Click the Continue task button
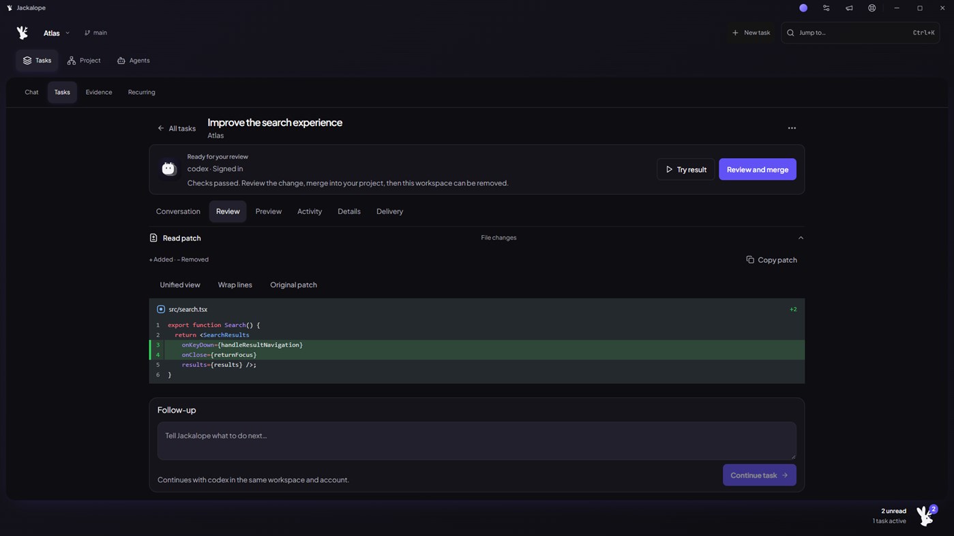Viewport: 954px width, 536px height. (x=759, y=475)
